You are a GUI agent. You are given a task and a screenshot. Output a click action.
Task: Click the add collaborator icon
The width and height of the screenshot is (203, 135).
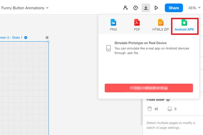(126, 8)
